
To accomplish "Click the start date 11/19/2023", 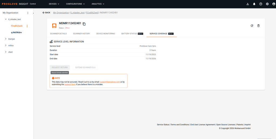I will [151, 54].
